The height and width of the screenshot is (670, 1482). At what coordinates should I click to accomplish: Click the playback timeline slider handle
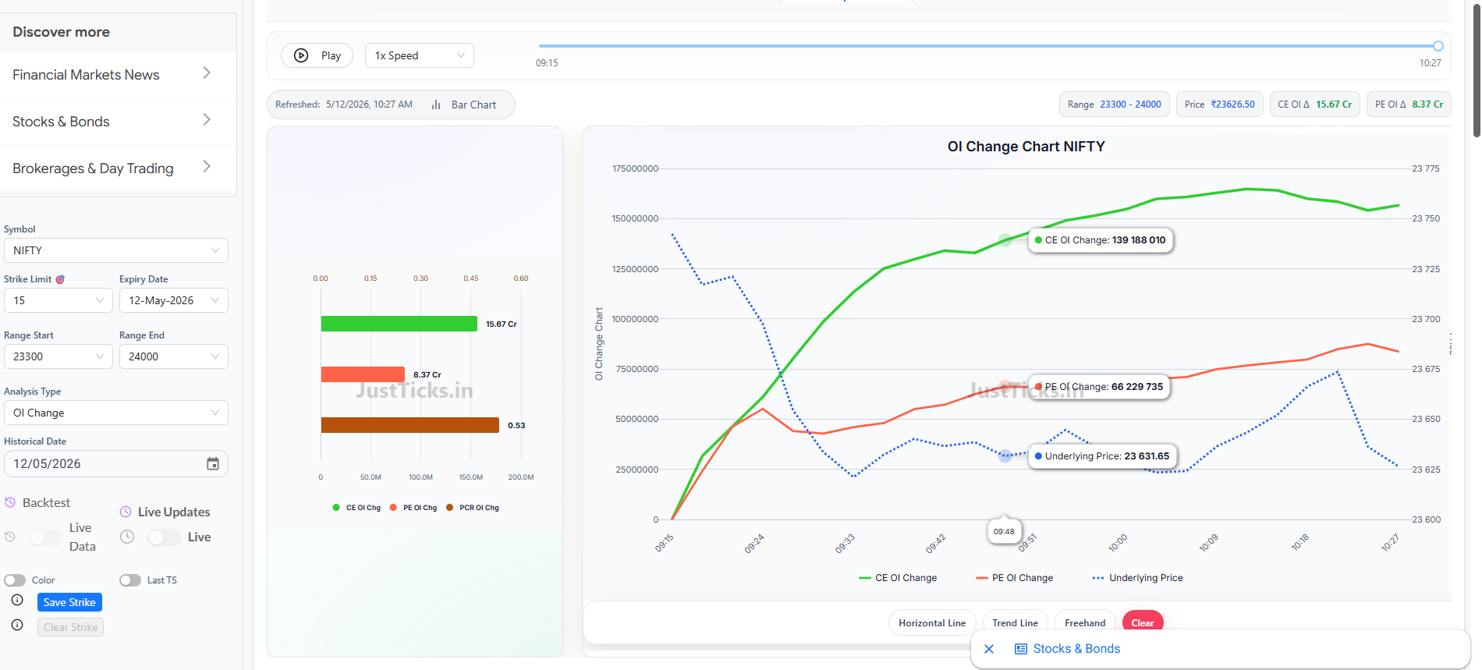pyautogui.click(x=1438, y=46)
